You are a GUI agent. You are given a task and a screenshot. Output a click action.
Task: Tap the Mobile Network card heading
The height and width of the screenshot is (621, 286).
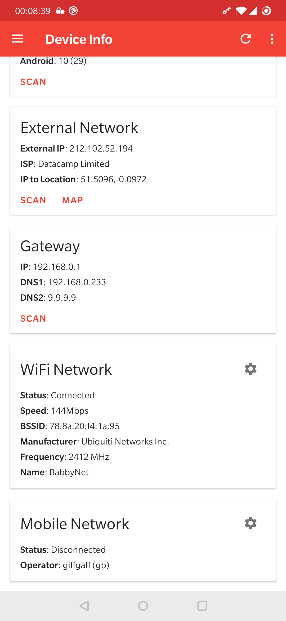tap(75, 524)
